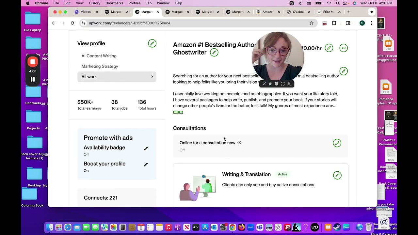Image resolution: width=418 pixels, height=235 pixels.
Task: Open Canva from the dock
Action: pos(346,227)
